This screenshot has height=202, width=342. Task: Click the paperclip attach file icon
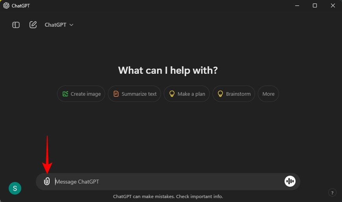coord(47,182)
